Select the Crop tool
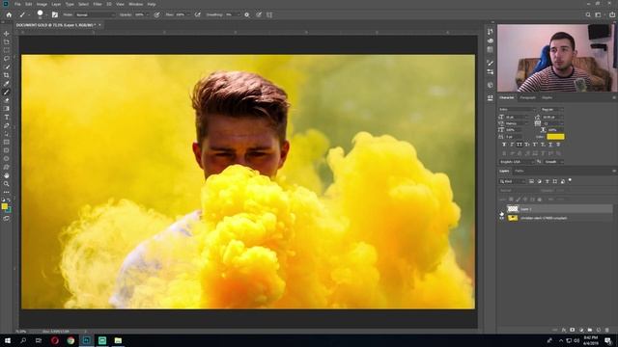 7,75
